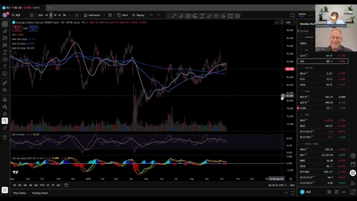This screenshot has width=357, height=201.
Task: Toggle ADJ adjusted data setting
Action: pos(292,185)
